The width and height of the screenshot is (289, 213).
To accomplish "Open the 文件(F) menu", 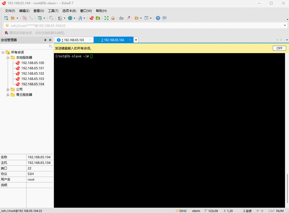I will pyautogui.click(x=10, y=11).
